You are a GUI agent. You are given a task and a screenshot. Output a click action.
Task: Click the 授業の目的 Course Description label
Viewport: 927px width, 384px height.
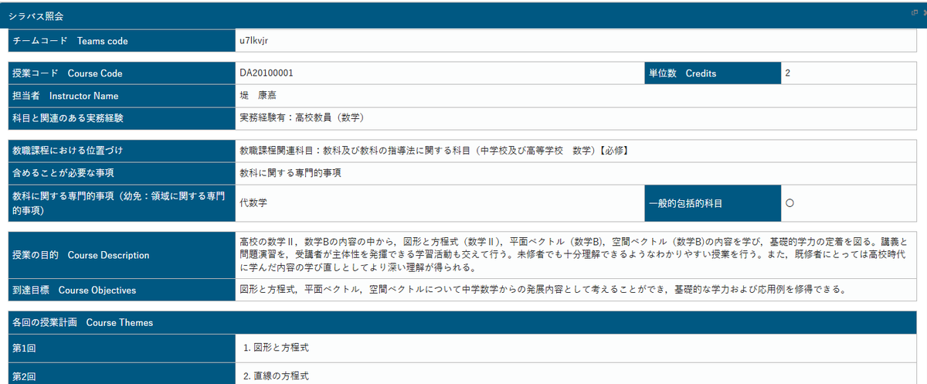click(x=81, y=255)
